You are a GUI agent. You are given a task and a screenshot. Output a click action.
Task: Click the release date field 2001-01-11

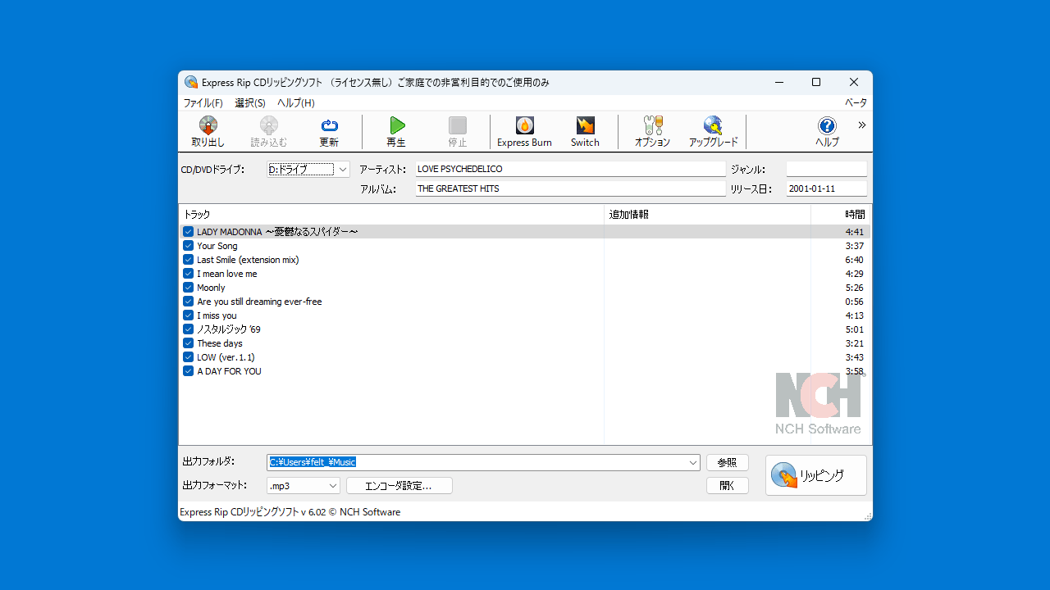[x=827, y=188]
